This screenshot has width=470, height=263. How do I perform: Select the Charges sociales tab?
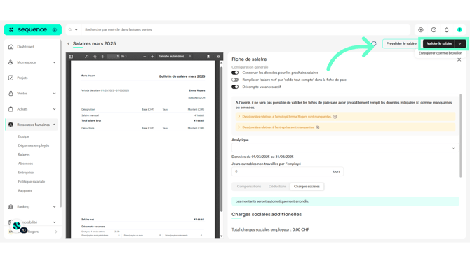[x=307, y=187]
